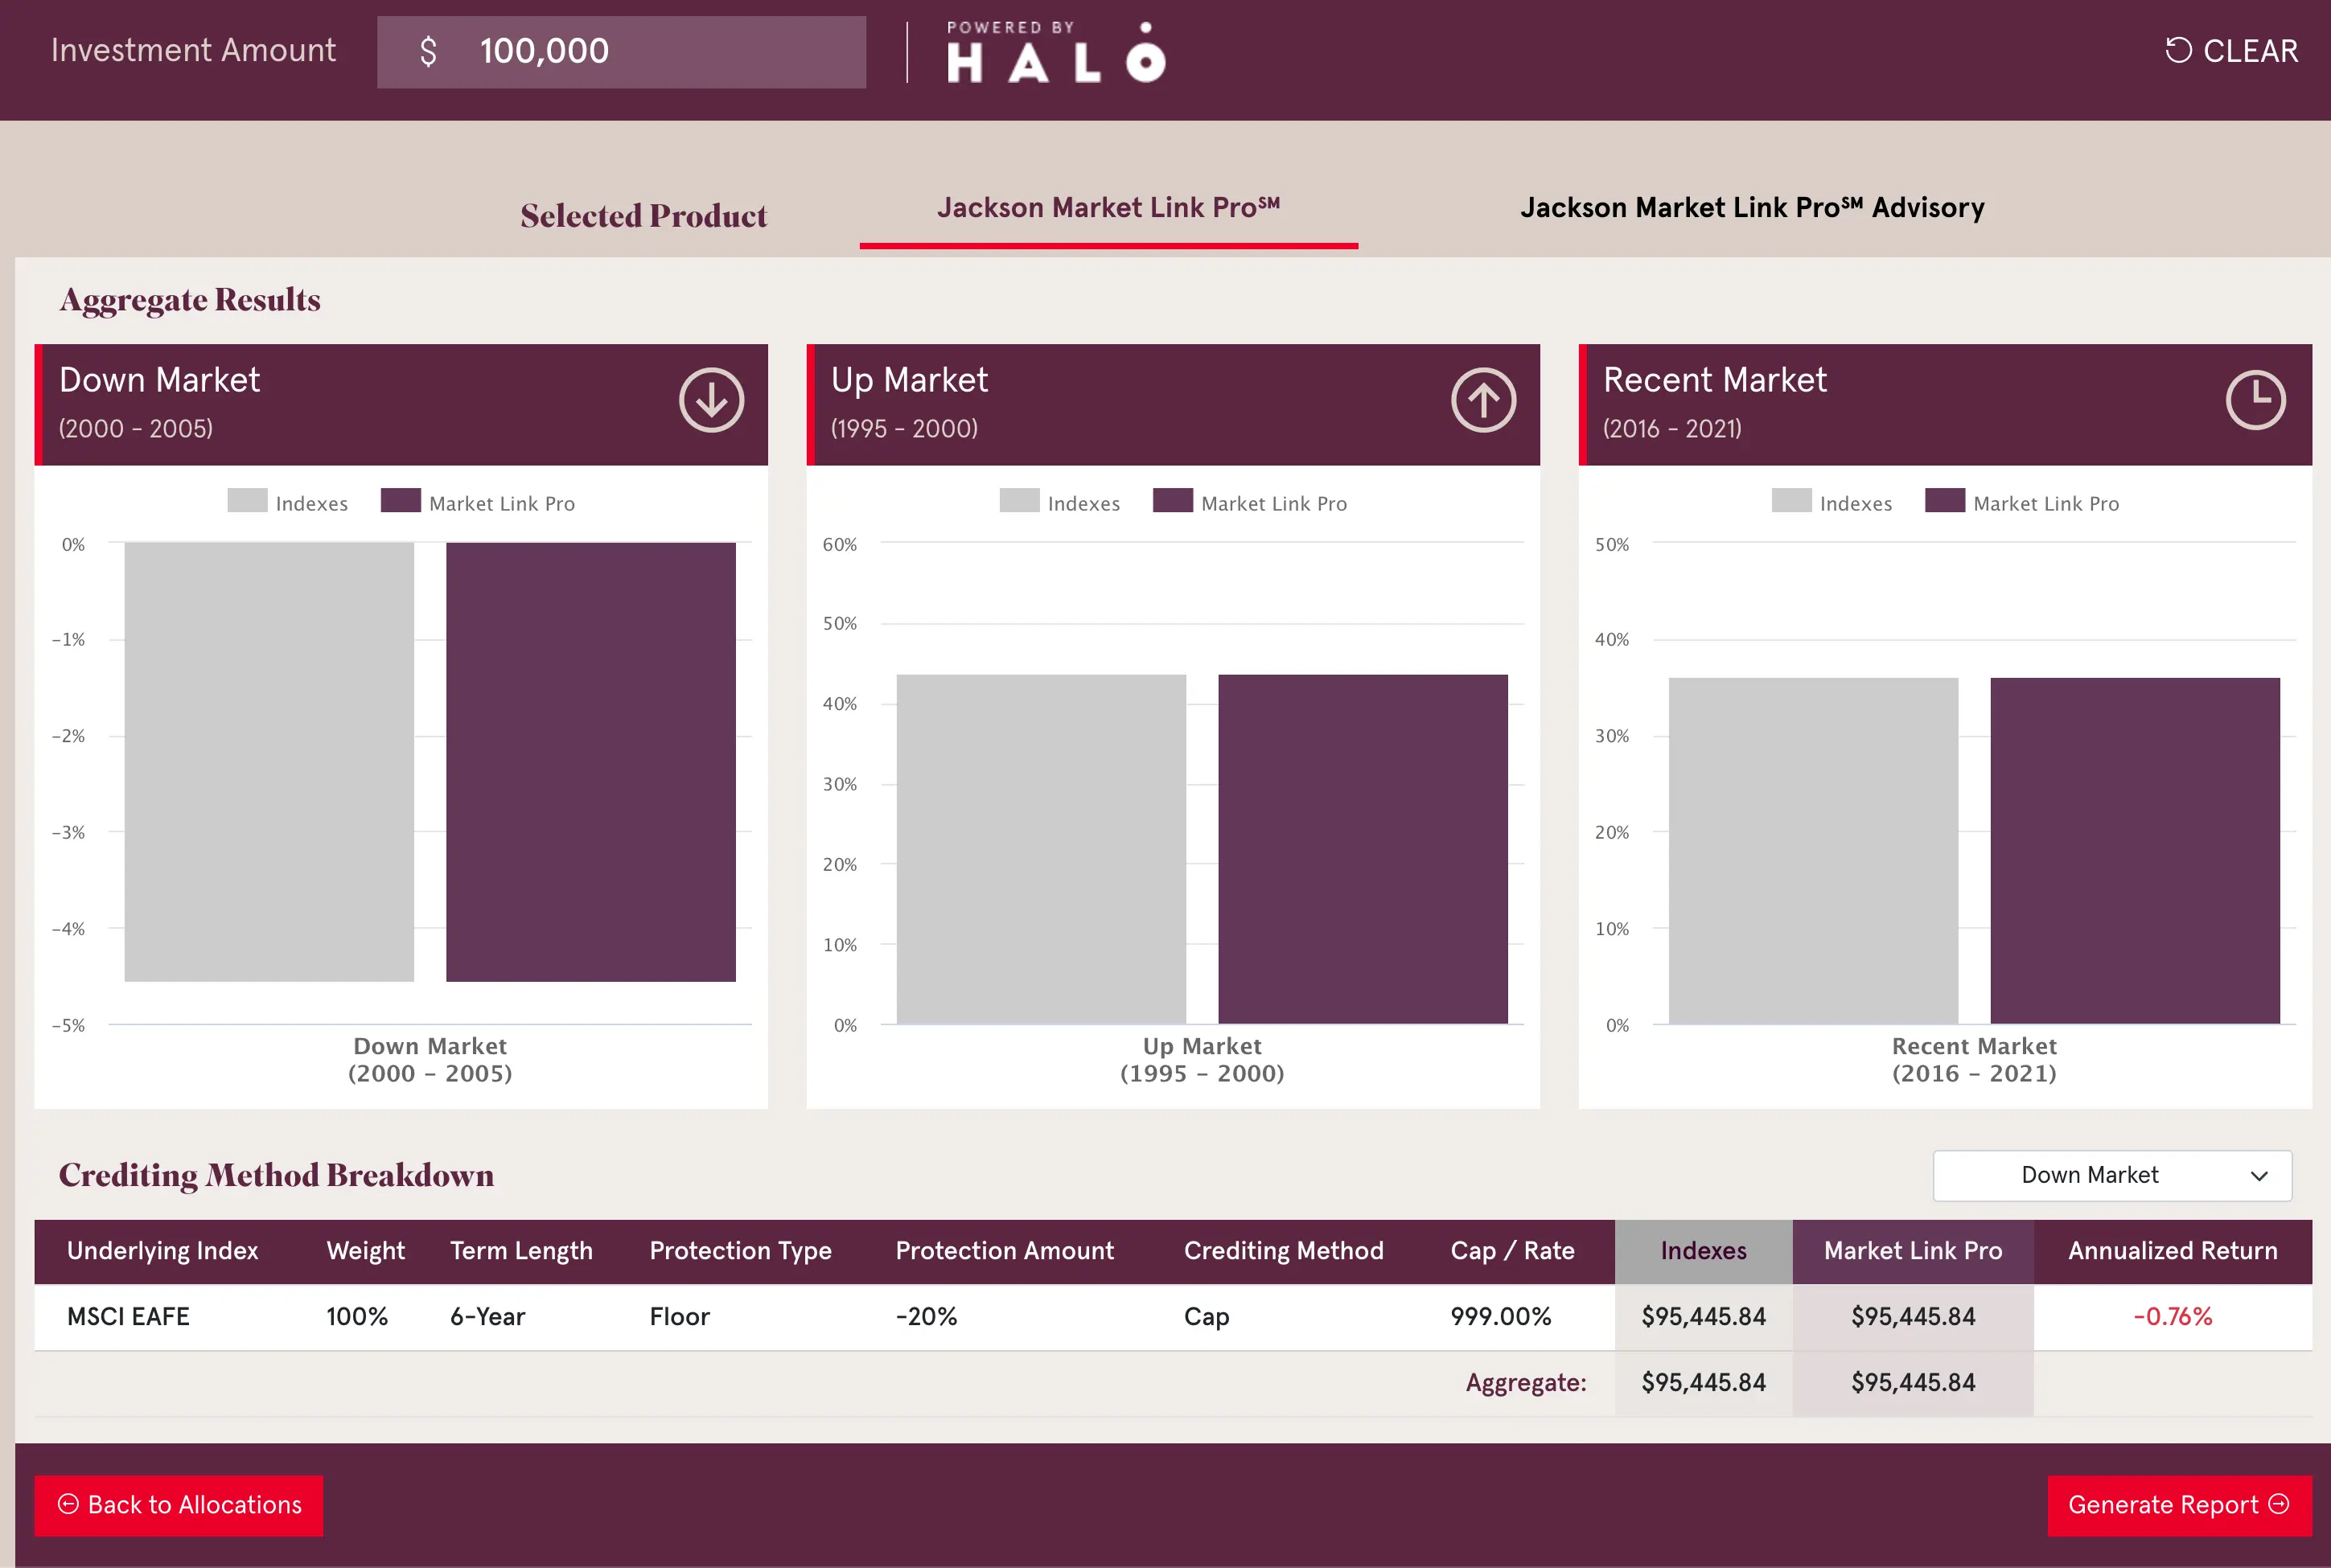2331x1568 pixels.
Task: Click the Indexes column header in table
Action: (x=1703, y=1251)
